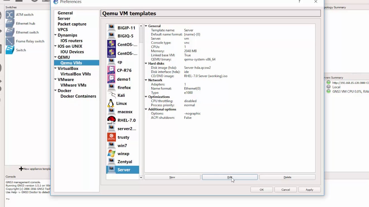The width and height of the screenshot is (369, 207).
Task: Click the cp template icon
Action: click(x=111, y=62)
